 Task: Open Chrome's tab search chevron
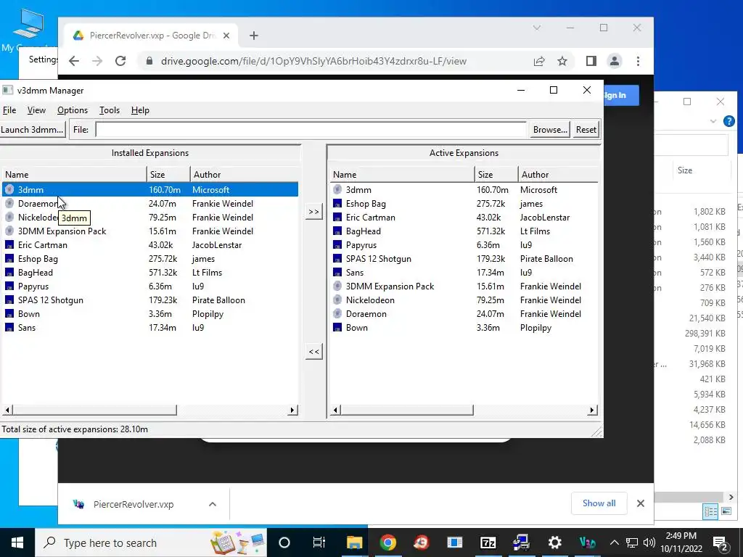pos(537,28)
